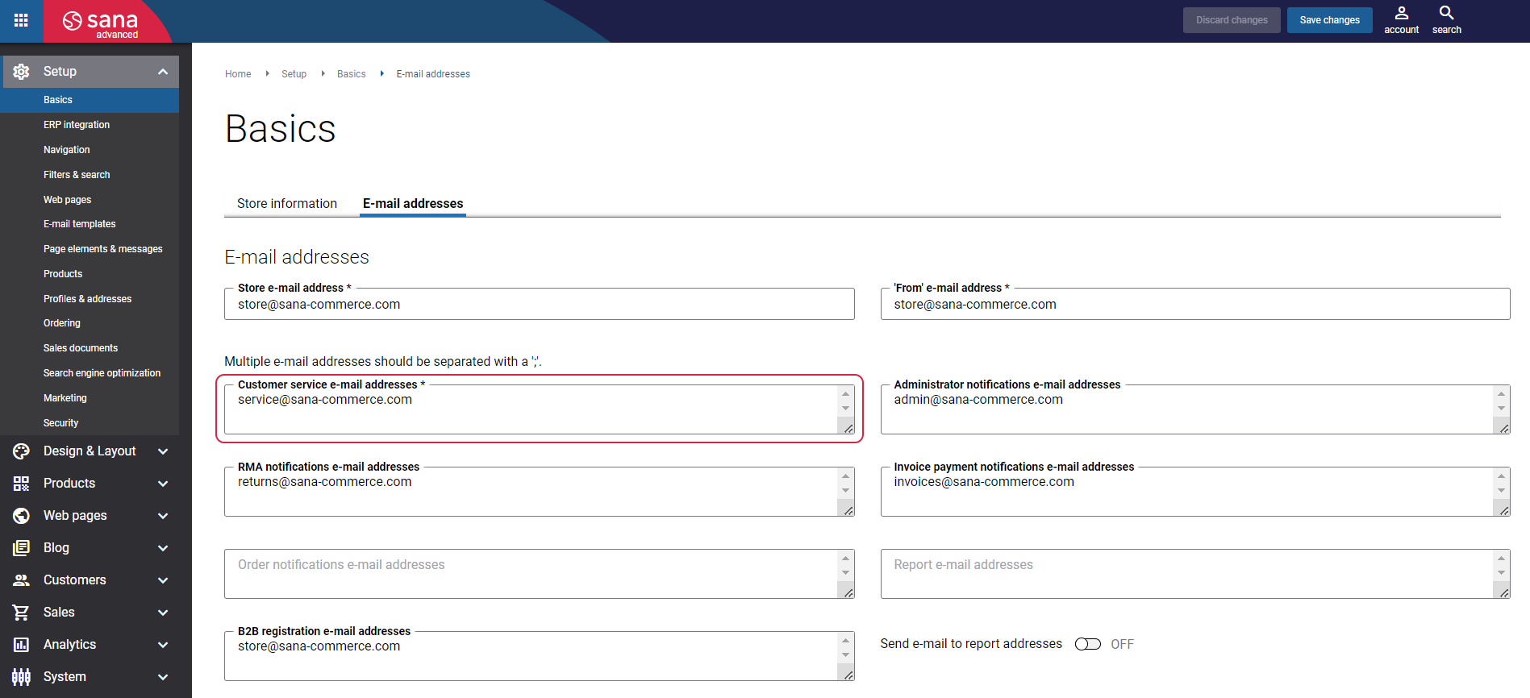Click resize handle of Invoice payment field
Viewport: 1530px width, 698px height.
(x=1504, y=511)
